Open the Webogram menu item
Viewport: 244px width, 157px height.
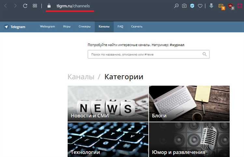(x=47, y=26)
